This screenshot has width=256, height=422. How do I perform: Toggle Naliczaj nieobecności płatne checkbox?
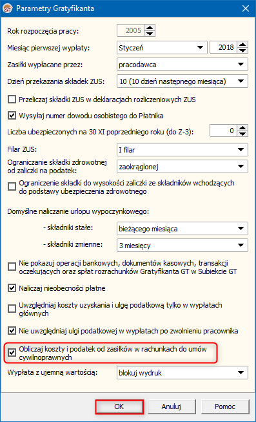(12, 288)
